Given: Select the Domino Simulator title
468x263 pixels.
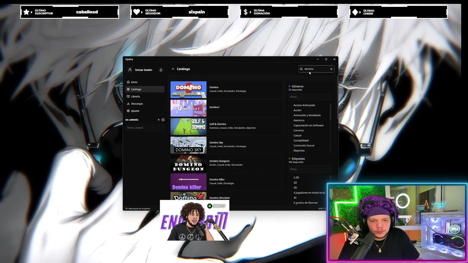Looking at the screenshot, I should pos(220,198).
